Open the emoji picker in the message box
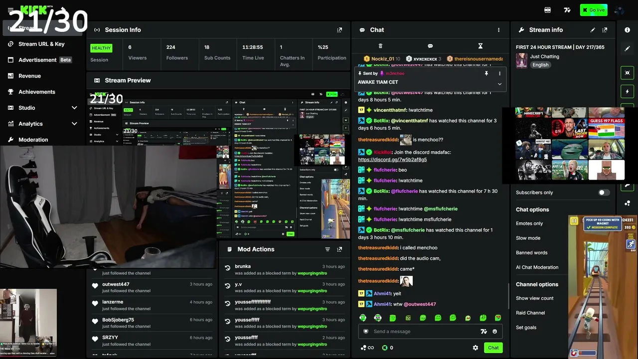The width and height of the screenshot is (638, 359). (495, 332)
